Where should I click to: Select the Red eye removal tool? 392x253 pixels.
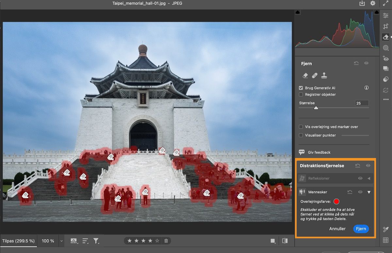pos(386,58)
